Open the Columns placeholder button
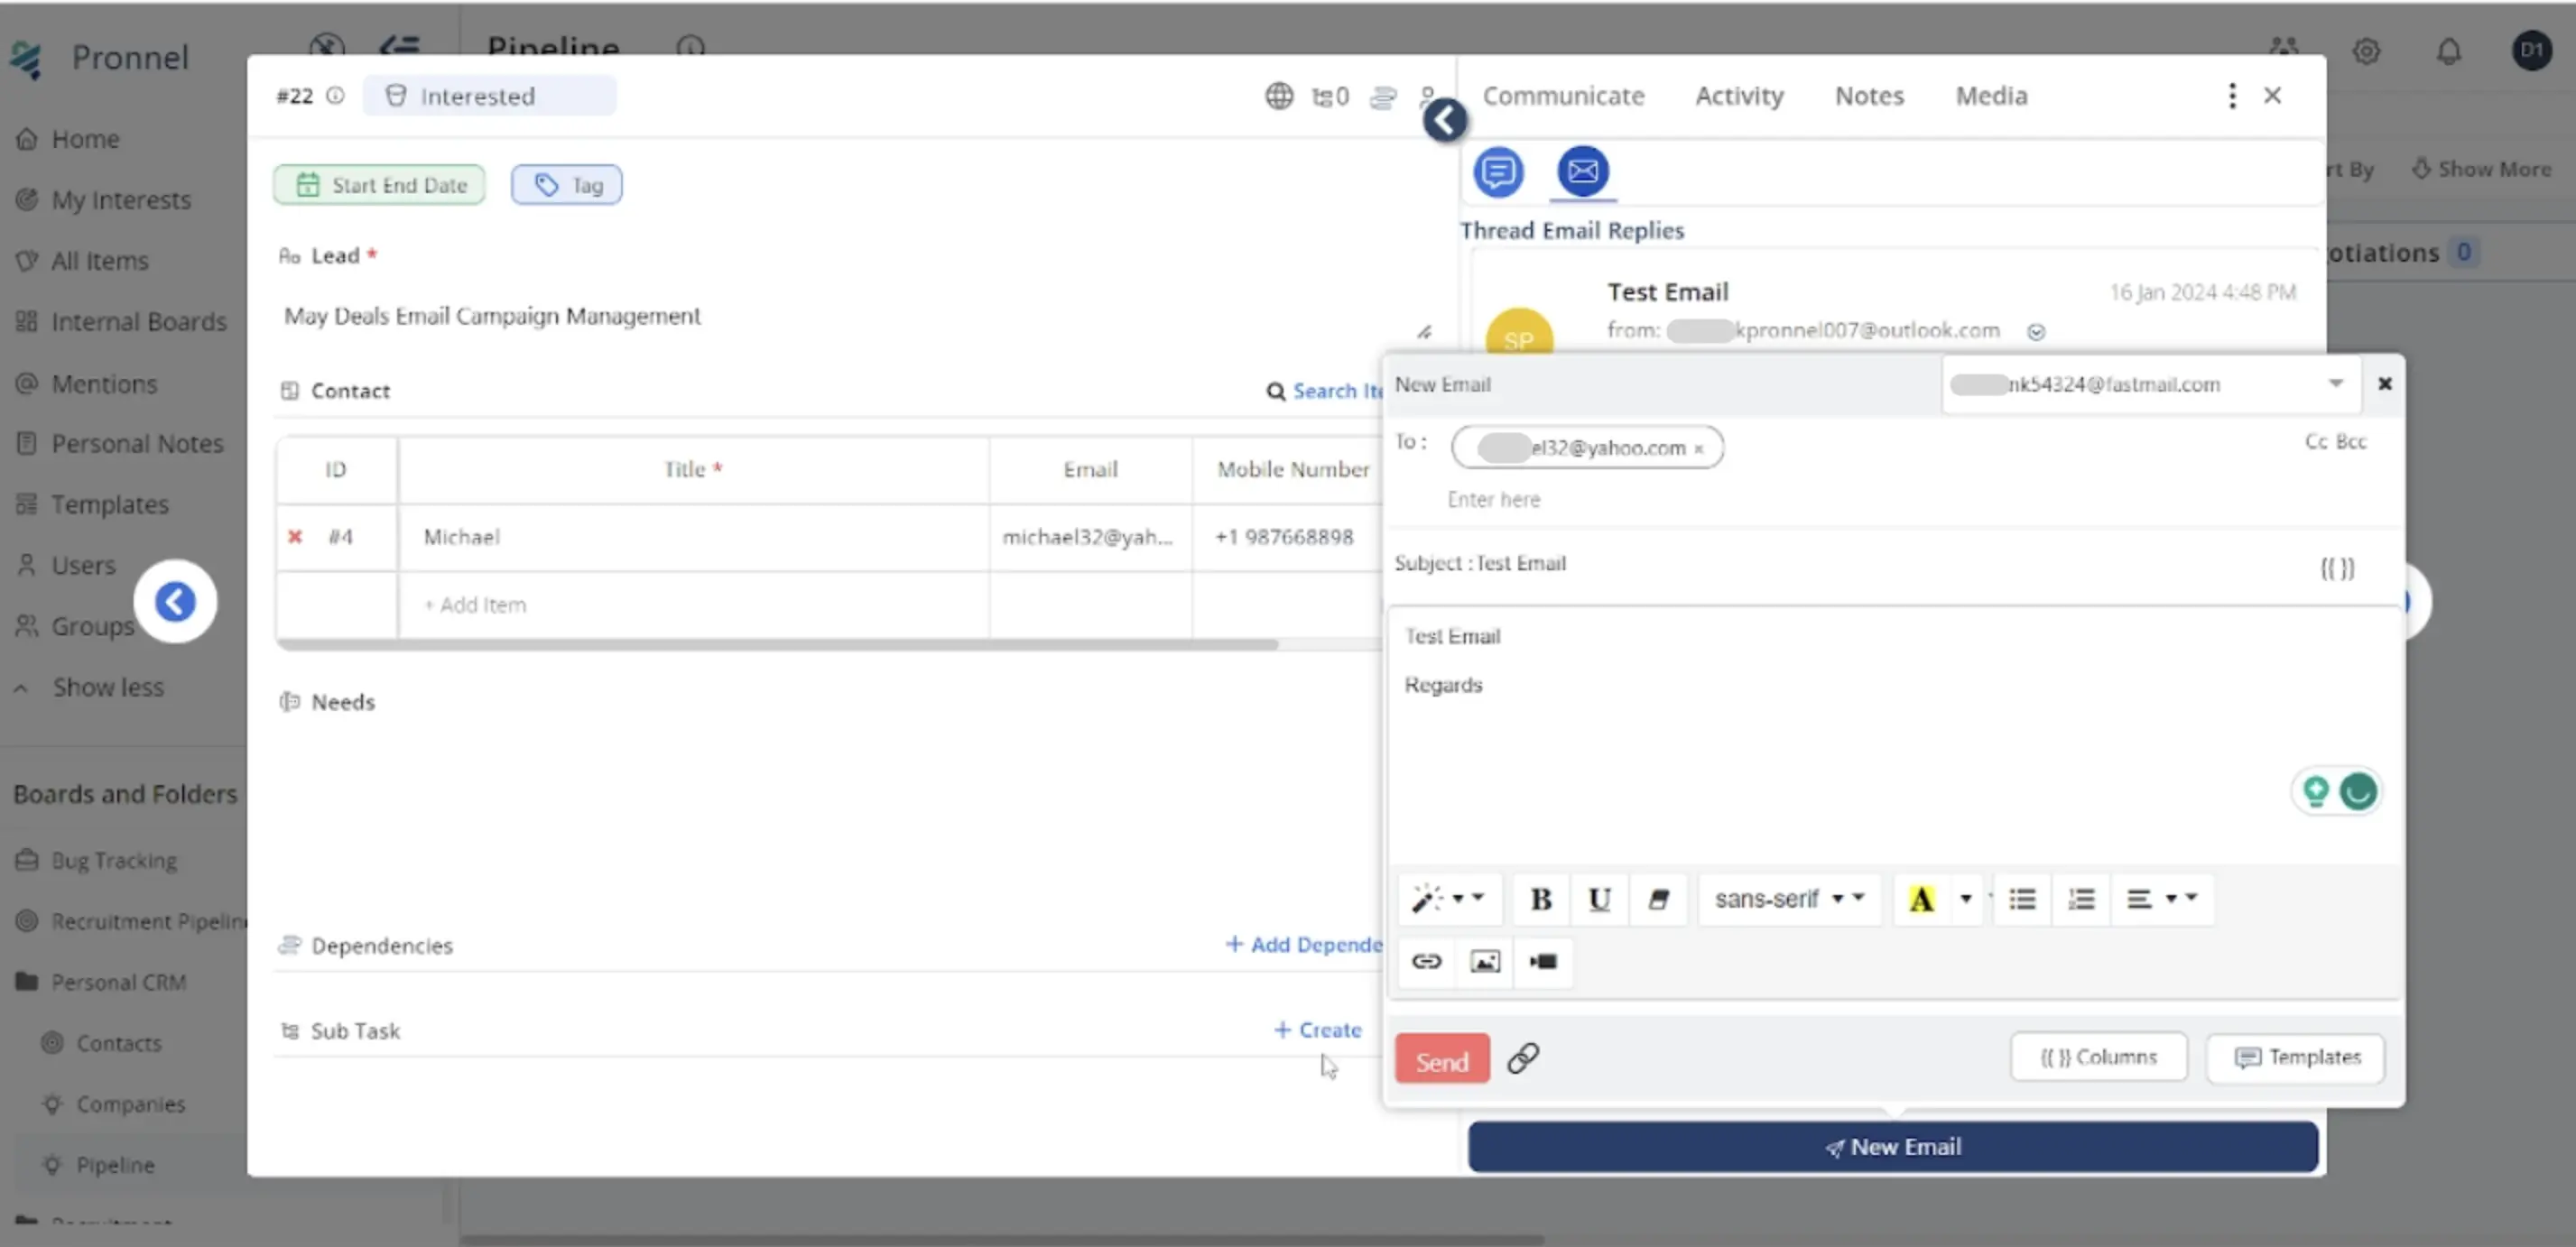 click(2098, 1057)
